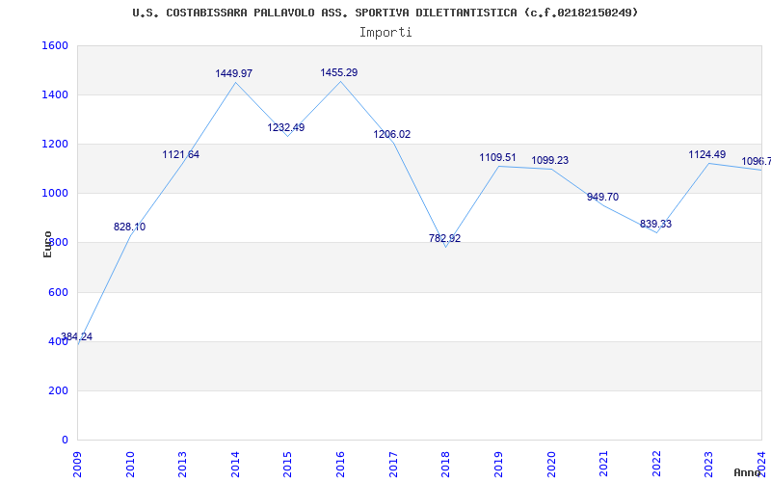Screen dimensions: 771x482
Task: Click data label 839.33
Action: click(x=655, y=224)
